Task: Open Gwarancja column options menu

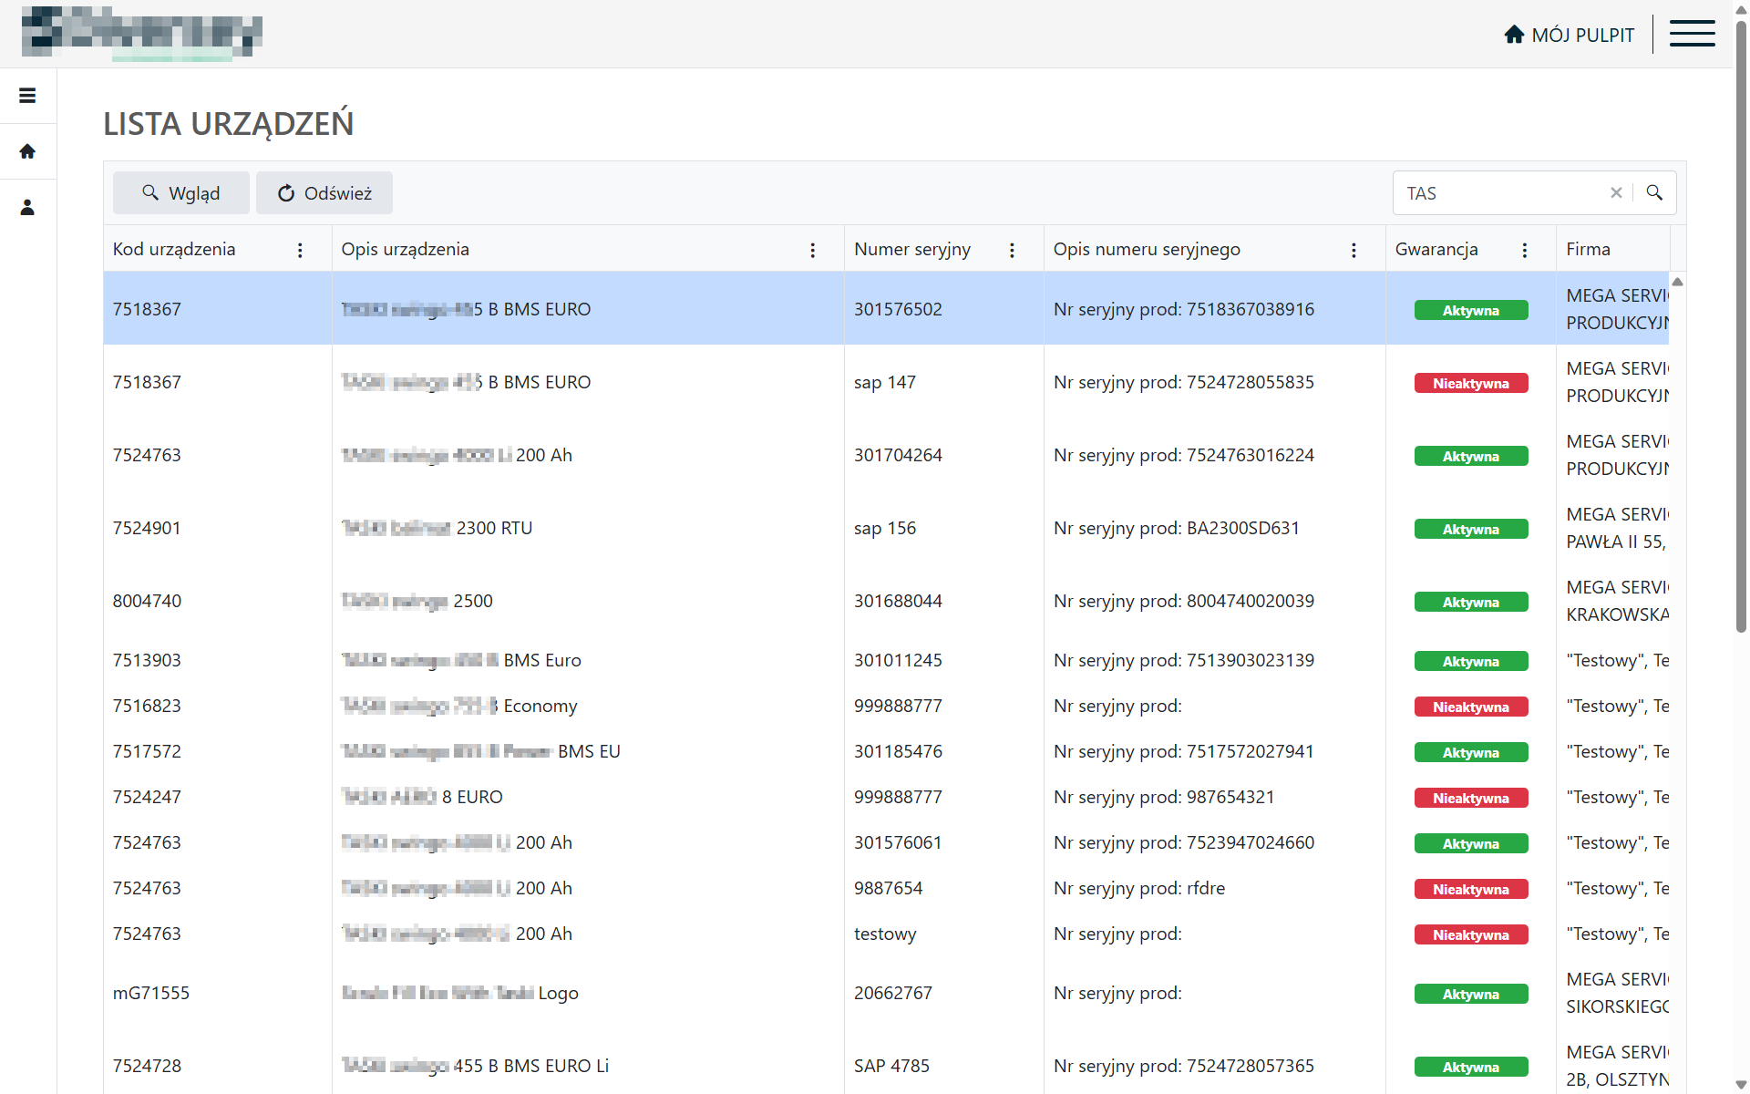Action: [1525, 250]
